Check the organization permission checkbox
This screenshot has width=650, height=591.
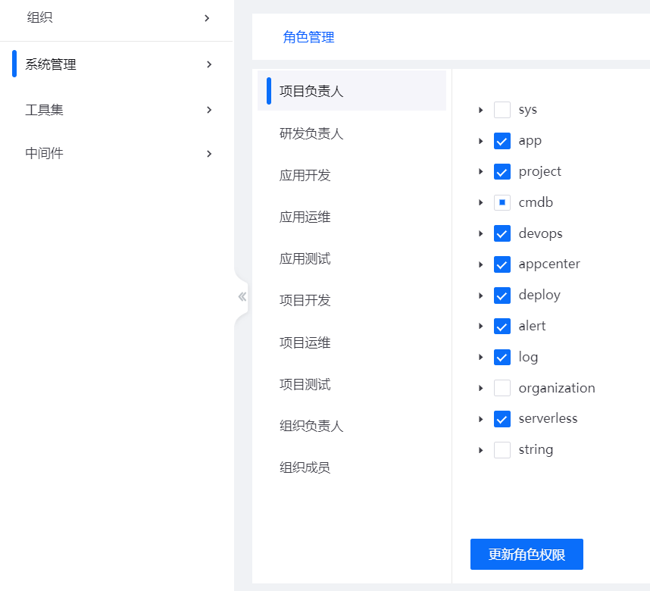click(502, 388)
